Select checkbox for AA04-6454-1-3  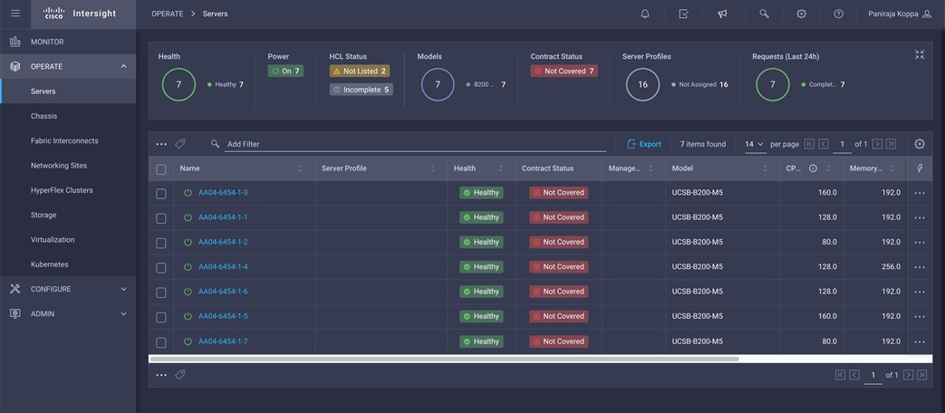(161, 193)
